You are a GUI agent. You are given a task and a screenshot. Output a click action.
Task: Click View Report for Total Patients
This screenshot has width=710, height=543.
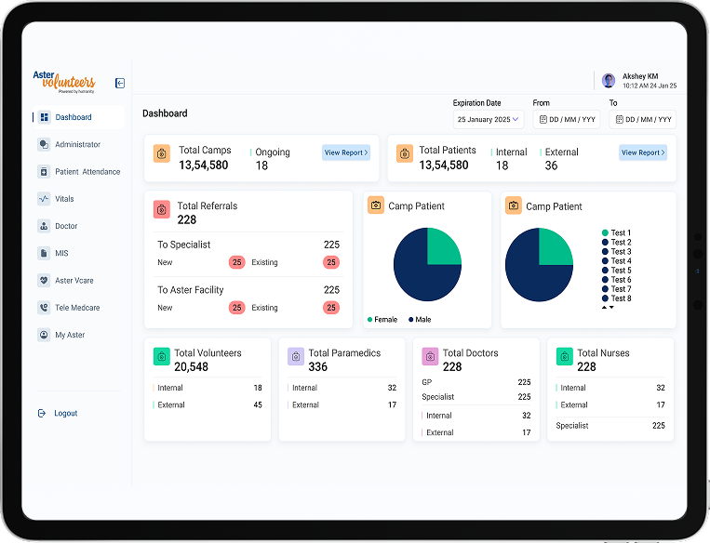click(x=642, y=152)
